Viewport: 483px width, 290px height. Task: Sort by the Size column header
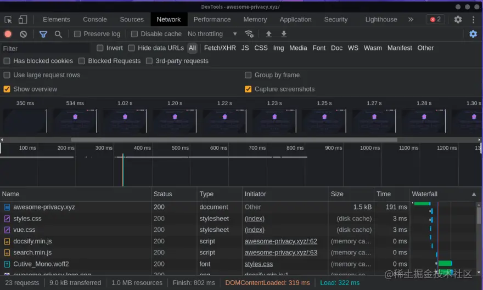351,194
